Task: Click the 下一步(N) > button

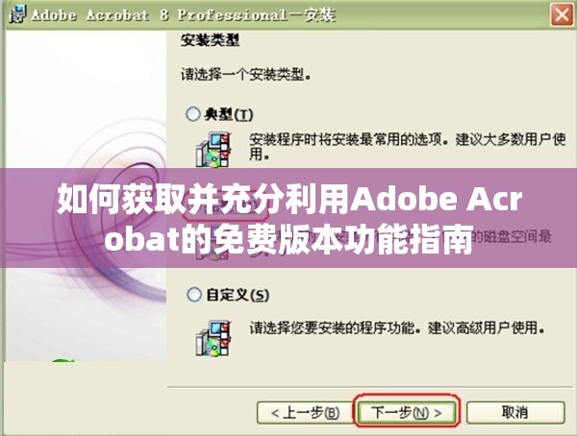Action: pyautogui.click(x=406, y=413)
